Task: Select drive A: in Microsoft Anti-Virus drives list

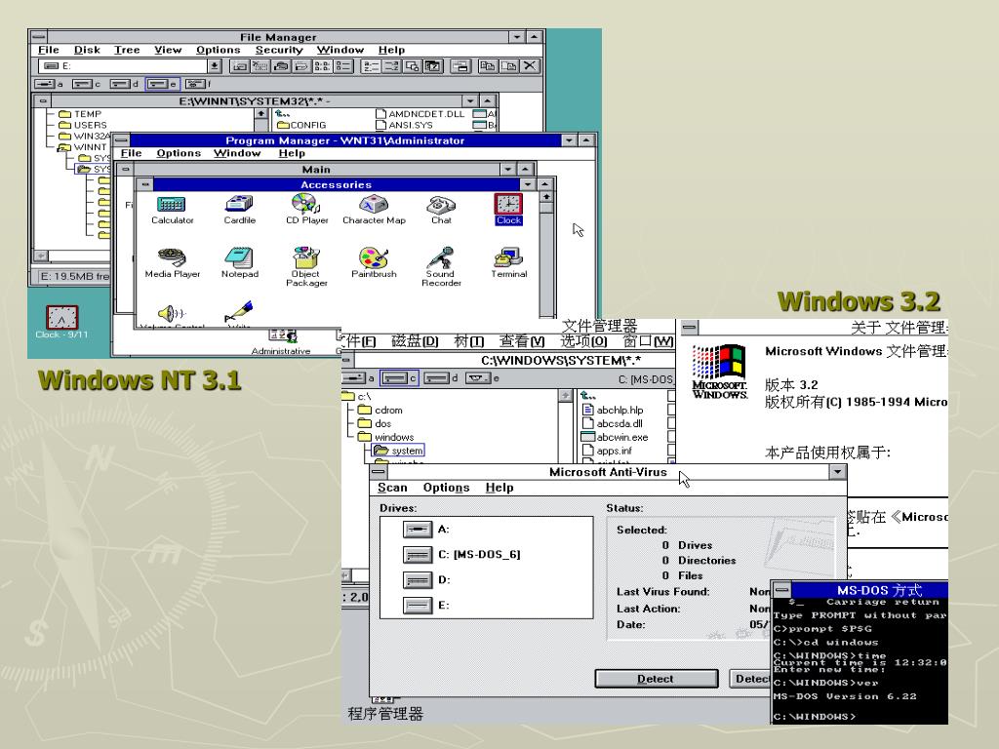Action: click(x=426, y=529)
